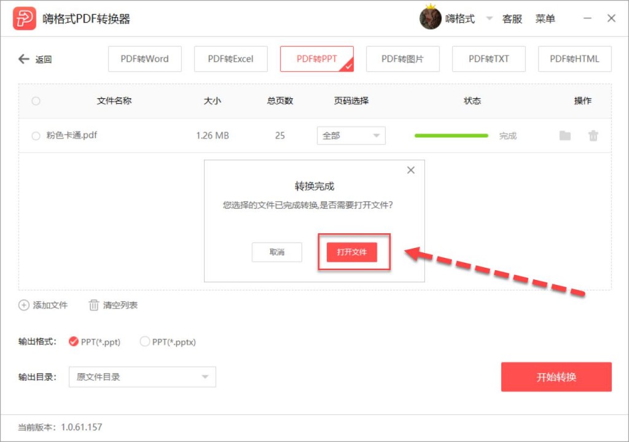The width and height of the screenshot is (629, 442).
Task: Click the trash can icon for 清空列表
Action: tap(93, 305)
